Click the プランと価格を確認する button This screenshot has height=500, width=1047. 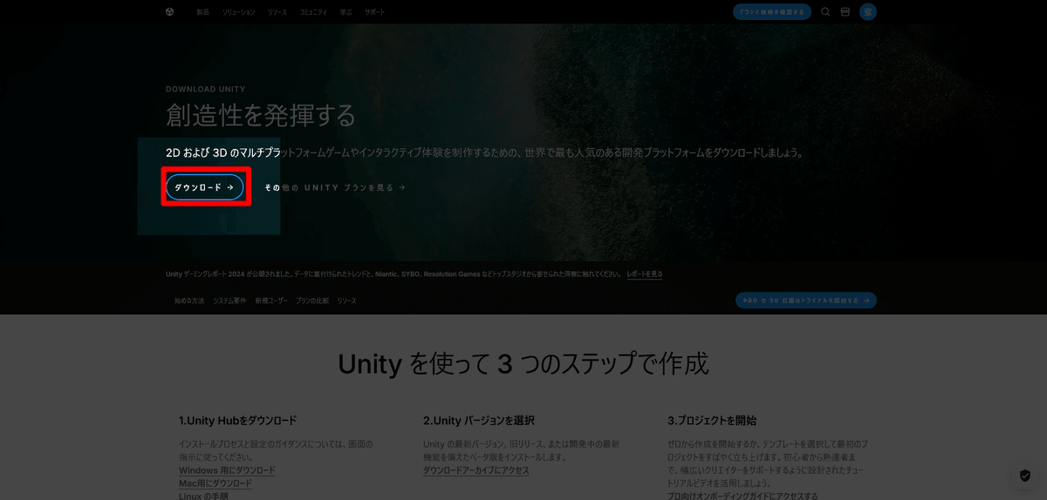771,11
